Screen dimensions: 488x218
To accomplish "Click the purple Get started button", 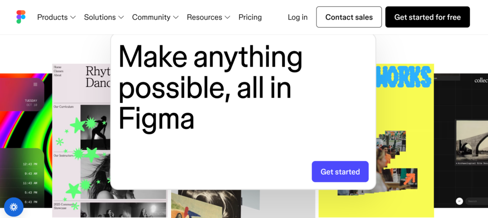I will pos(340,172).
